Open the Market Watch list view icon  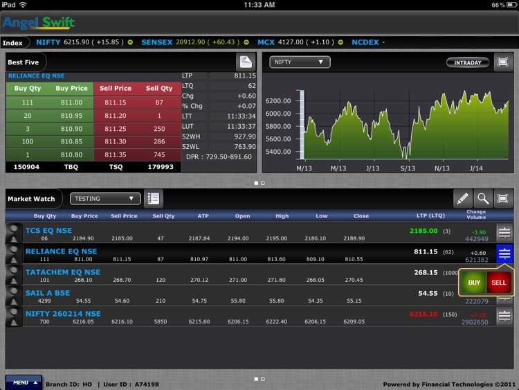tap(153, 199)
